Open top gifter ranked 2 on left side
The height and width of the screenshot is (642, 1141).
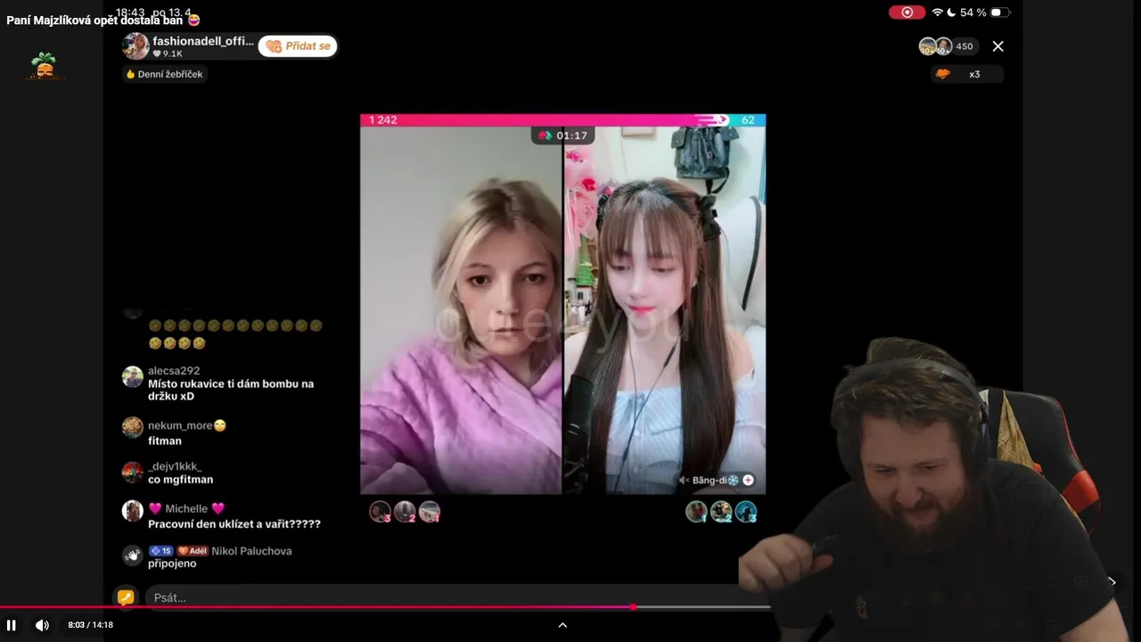(405, 512)
